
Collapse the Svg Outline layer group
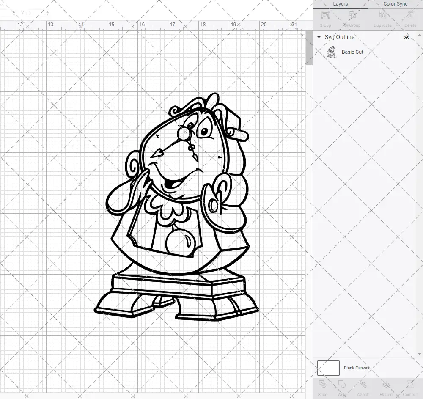318,37
